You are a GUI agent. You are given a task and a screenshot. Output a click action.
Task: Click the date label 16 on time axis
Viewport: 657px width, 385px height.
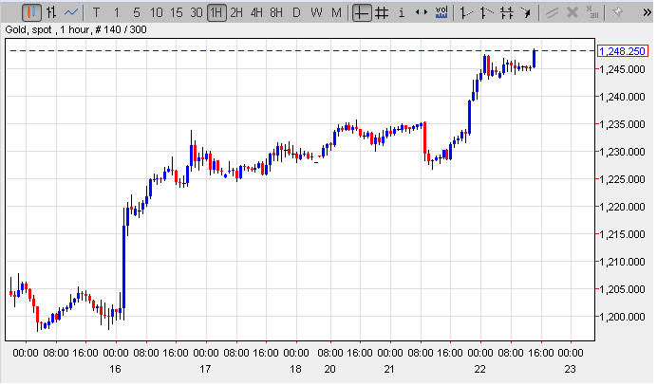[x=115, y=369]
